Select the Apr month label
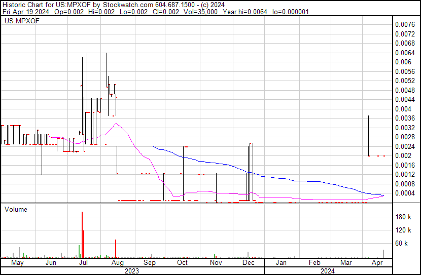The height and width of the screenshot is (275, 421). (x=377, y=263)
